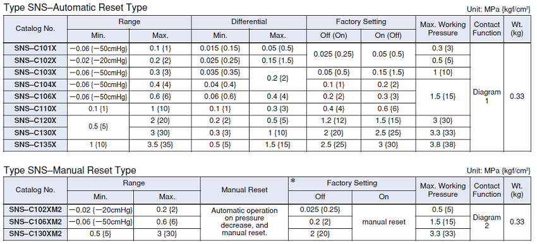Image resolution: width=537 pixels, height=244 pixels.
Task: Click the 3.5 {35} range max value
Action: 160,145
